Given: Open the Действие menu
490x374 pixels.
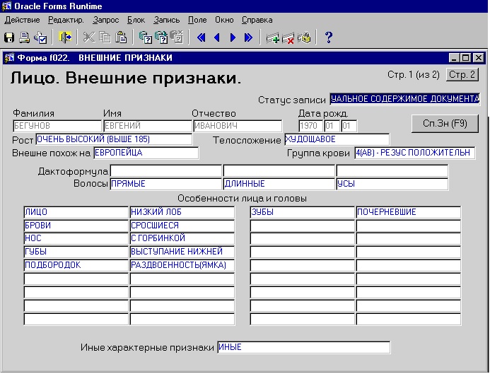Looking at the screenshot, I should [22, 20].
